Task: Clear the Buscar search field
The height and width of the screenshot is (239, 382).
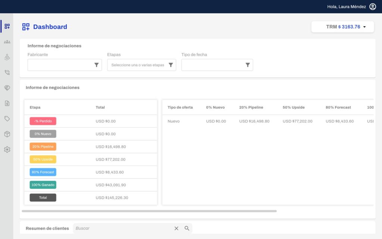Action: point(176,228)
